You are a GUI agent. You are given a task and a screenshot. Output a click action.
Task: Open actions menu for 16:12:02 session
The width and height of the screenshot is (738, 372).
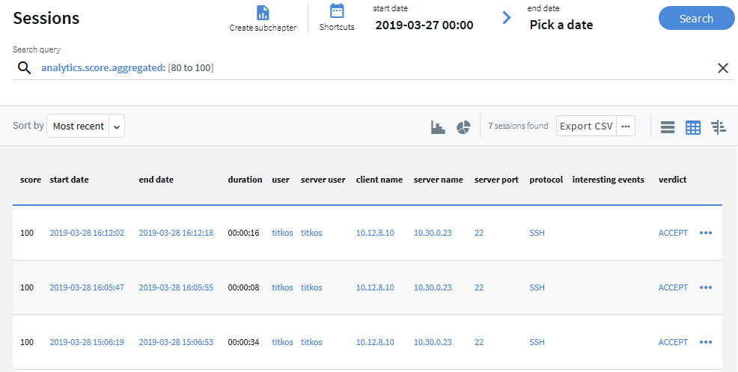pos(705,233)
